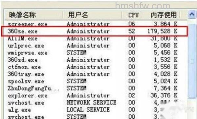Select the 360sd.exe process row
This screenshot has width=197, height=119.
pos(96,60)
